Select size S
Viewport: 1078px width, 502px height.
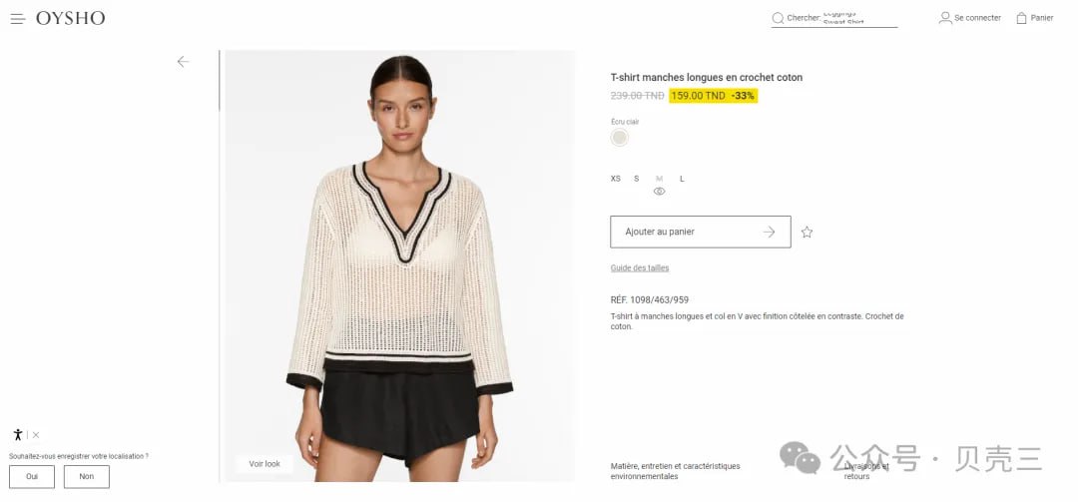(x=637, y=179)
